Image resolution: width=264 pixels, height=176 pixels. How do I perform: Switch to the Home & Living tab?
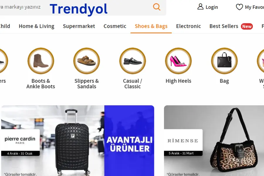[x=37, y=26]
